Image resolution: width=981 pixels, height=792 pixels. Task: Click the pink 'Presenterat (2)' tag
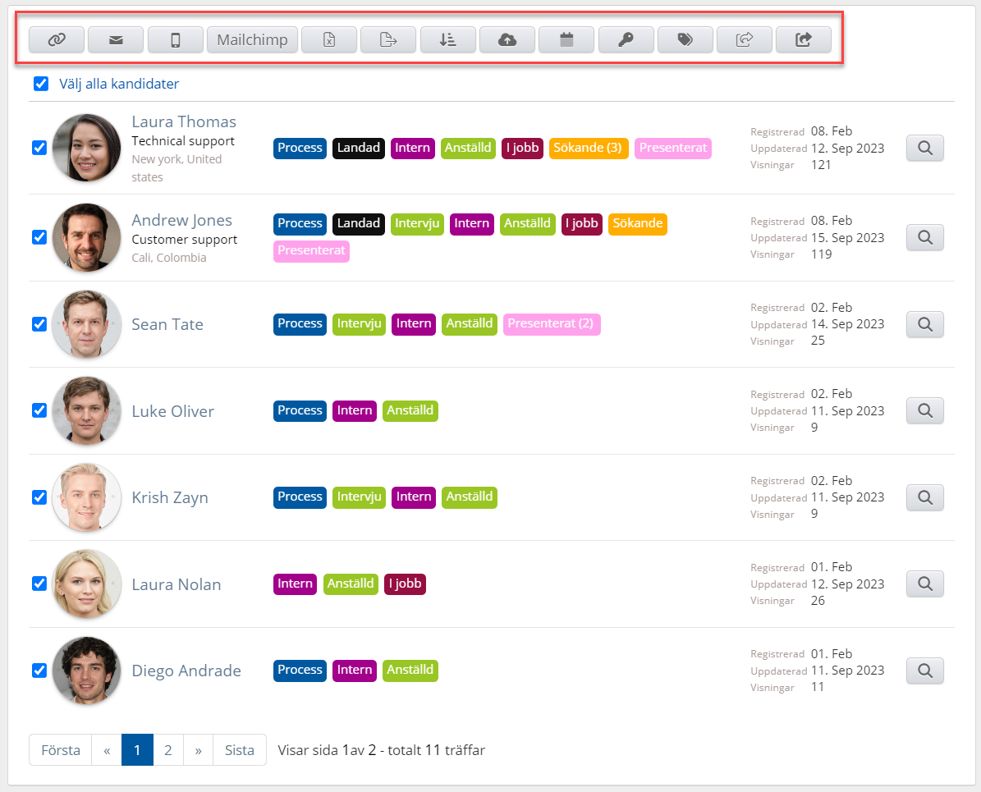tap(551, 323)
